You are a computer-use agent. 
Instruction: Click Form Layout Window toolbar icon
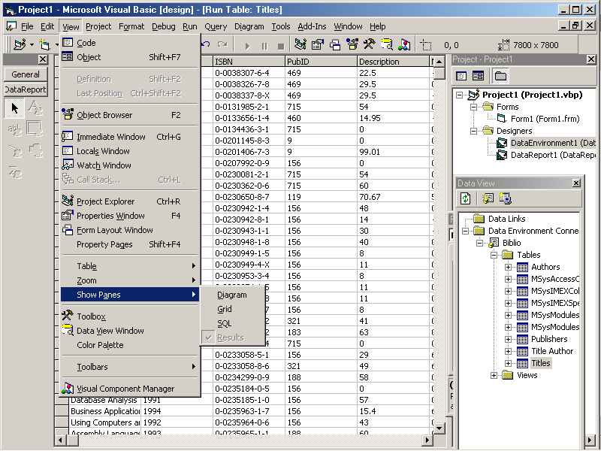(x=334, y=45)
